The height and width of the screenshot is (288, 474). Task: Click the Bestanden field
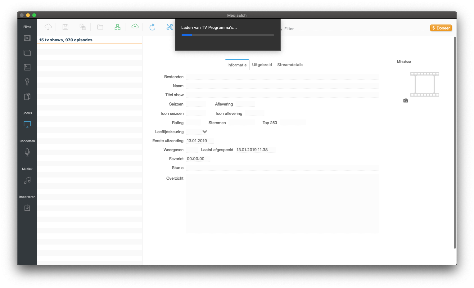point(282,77)
